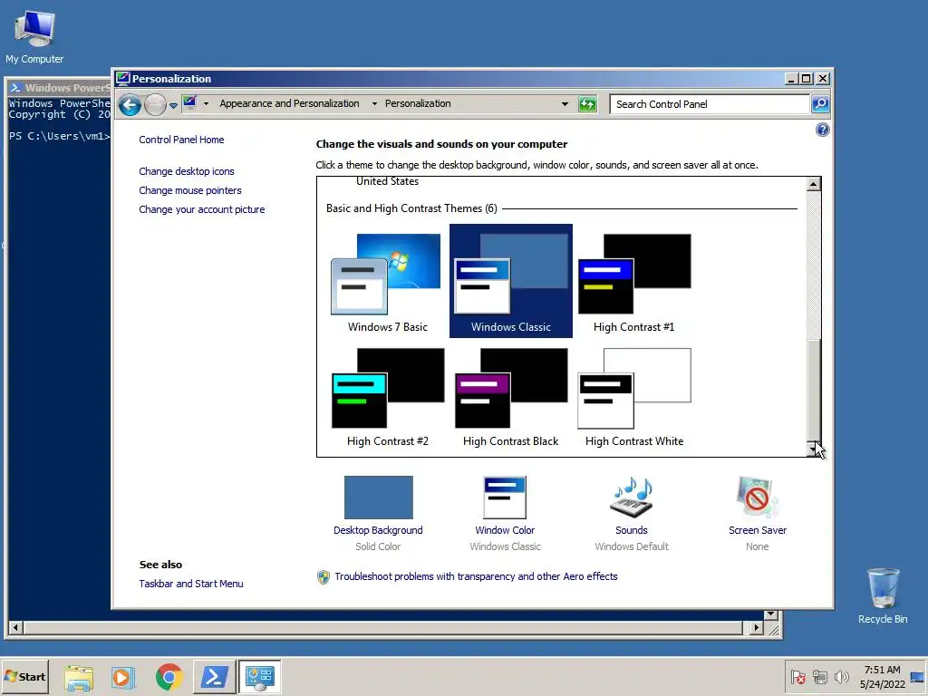The height and width of the screenshot is (696, 928).
Task: Open Control Panel Home
Action: click(x=181, y=140)
